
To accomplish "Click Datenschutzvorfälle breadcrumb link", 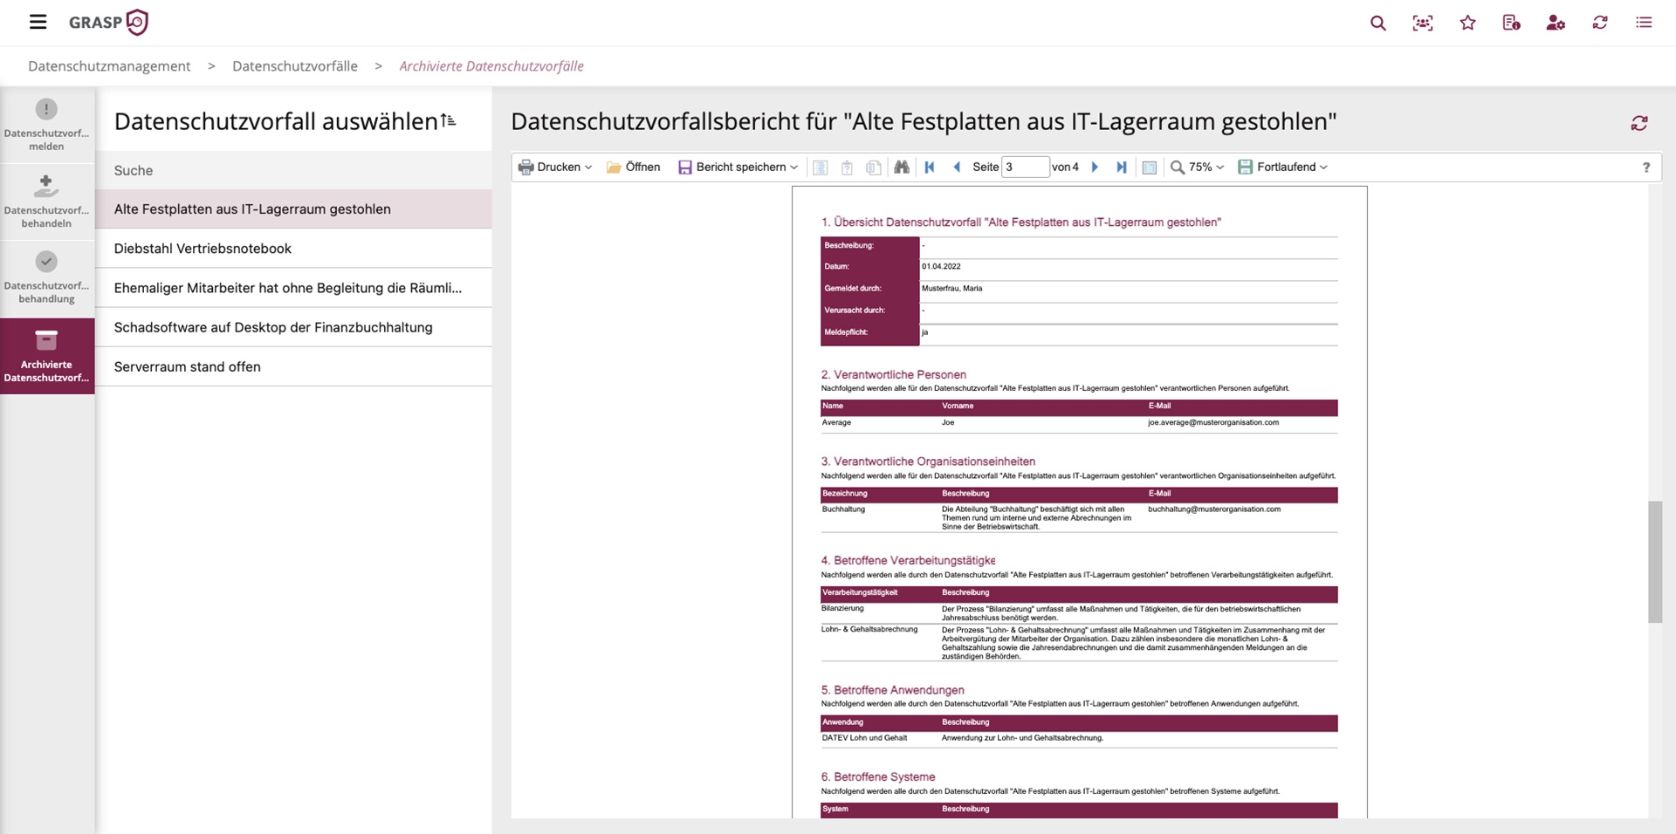I will 295,66.
